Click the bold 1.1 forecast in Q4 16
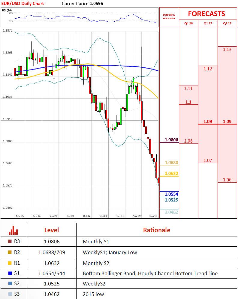238x299 pixels. point(188,102)
